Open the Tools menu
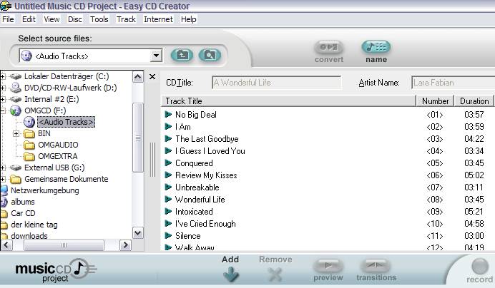The width and height of the screenshot is (495, 288). (99, 19)
